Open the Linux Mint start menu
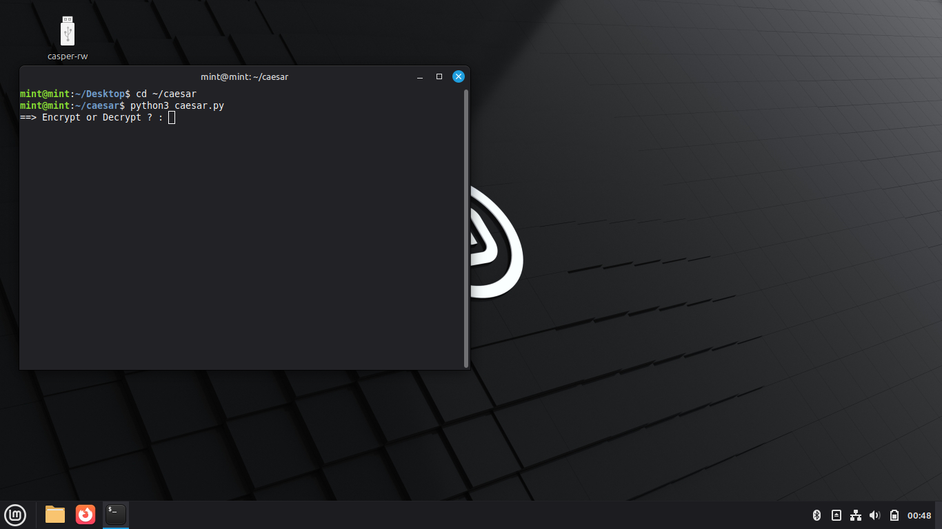 coord(15,515)
